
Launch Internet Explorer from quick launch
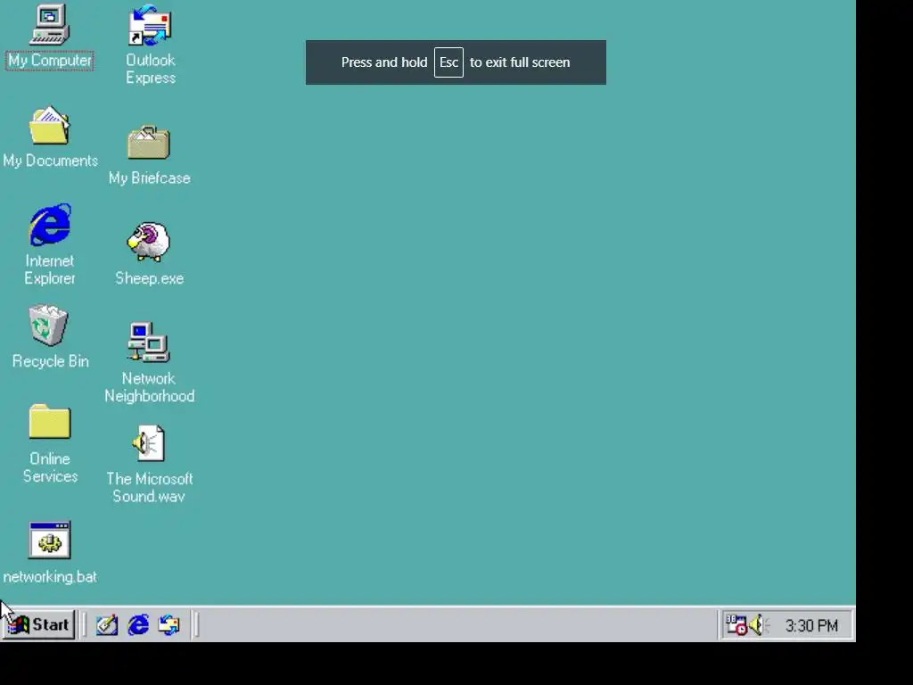click(138, 625)
